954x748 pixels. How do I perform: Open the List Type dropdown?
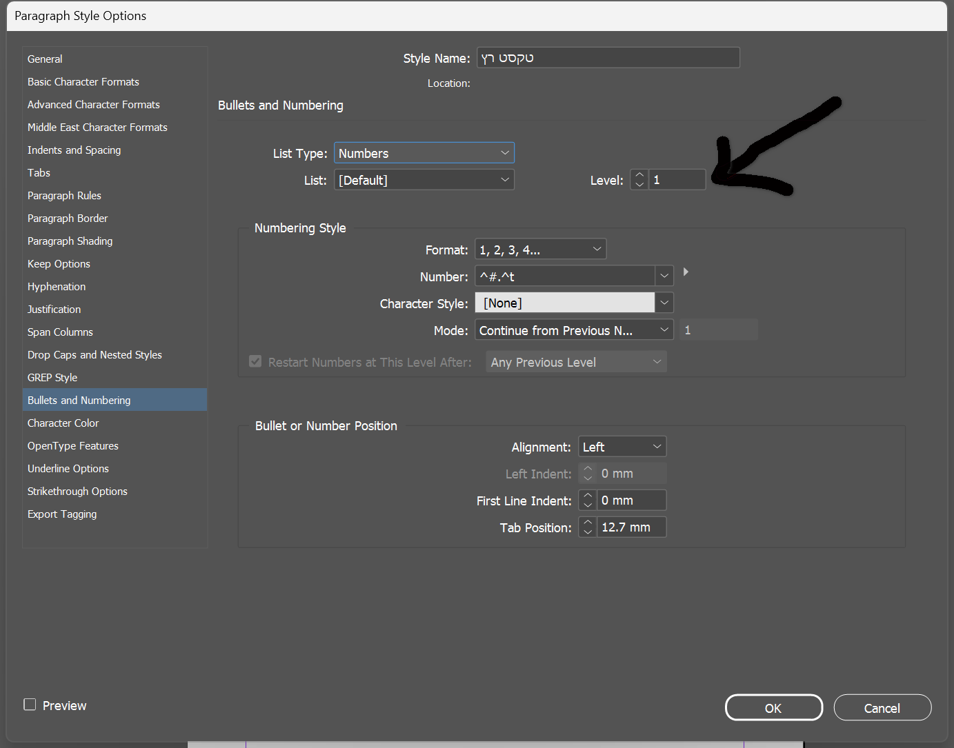424,153
